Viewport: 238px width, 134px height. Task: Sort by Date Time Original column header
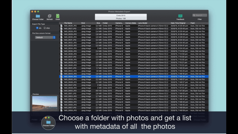point(178,23)
